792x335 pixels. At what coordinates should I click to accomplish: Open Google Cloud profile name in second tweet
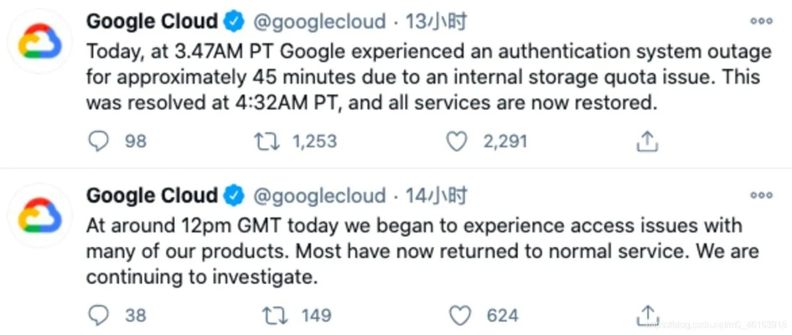152,195
